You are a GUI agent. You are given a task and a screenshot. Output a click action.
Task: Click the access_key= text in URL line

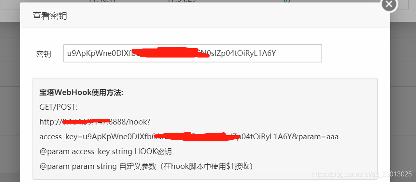(x=61, y=137)
